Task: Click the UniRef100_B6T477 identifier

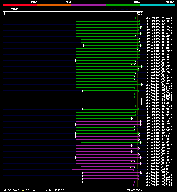Action: tap(159, 118)
